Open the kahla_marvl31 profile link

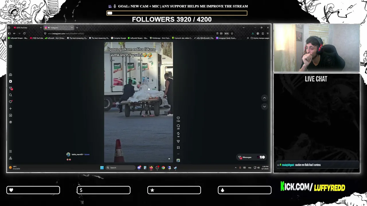click(x=77, y=154)
